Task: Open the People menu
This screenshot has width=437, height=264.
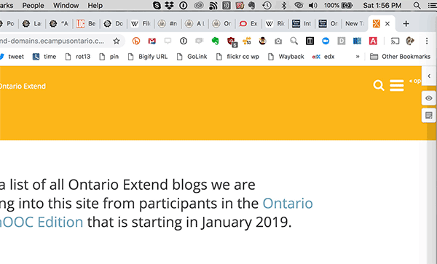Action: pos(33,5)
